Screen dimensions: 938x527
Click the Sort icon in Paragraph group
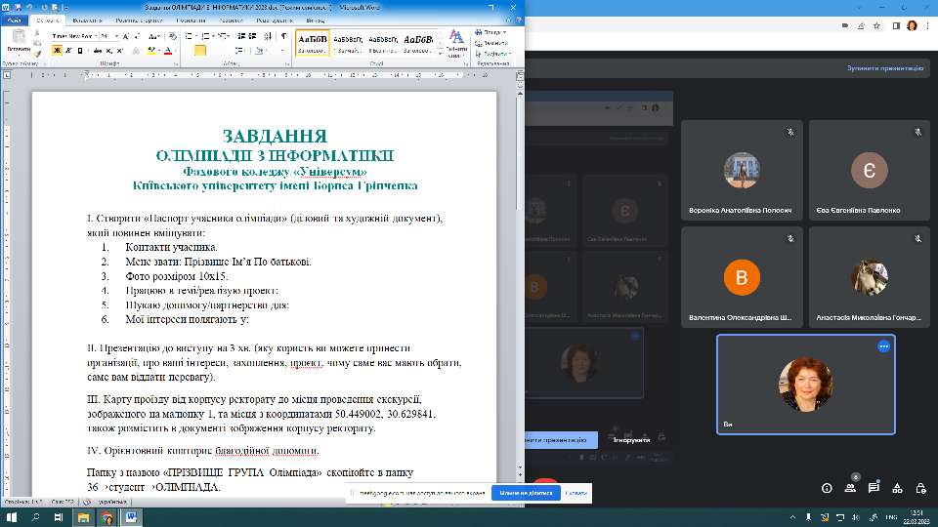268,36
